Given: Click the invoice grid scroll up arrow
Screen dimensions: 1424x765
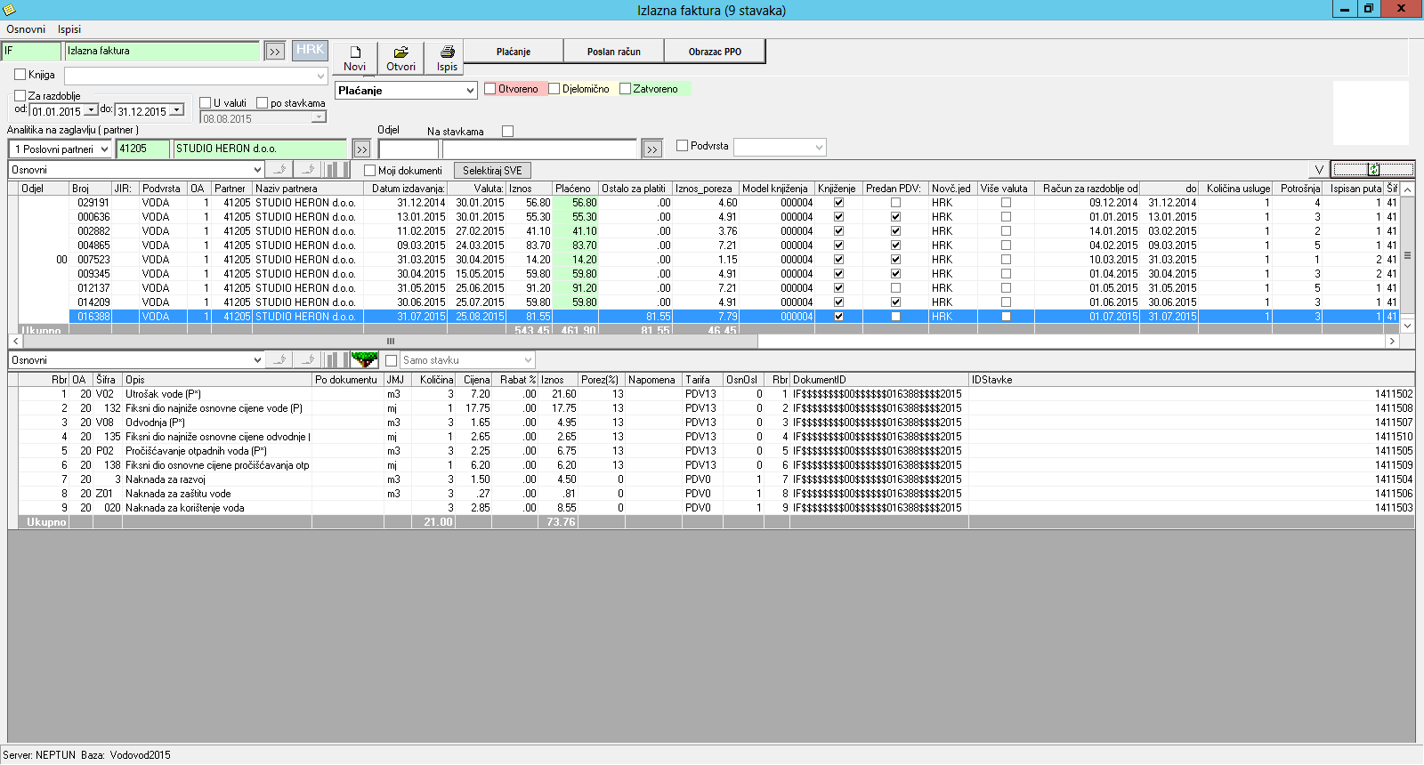Looking at the screenshot, I should point(1408,189).
